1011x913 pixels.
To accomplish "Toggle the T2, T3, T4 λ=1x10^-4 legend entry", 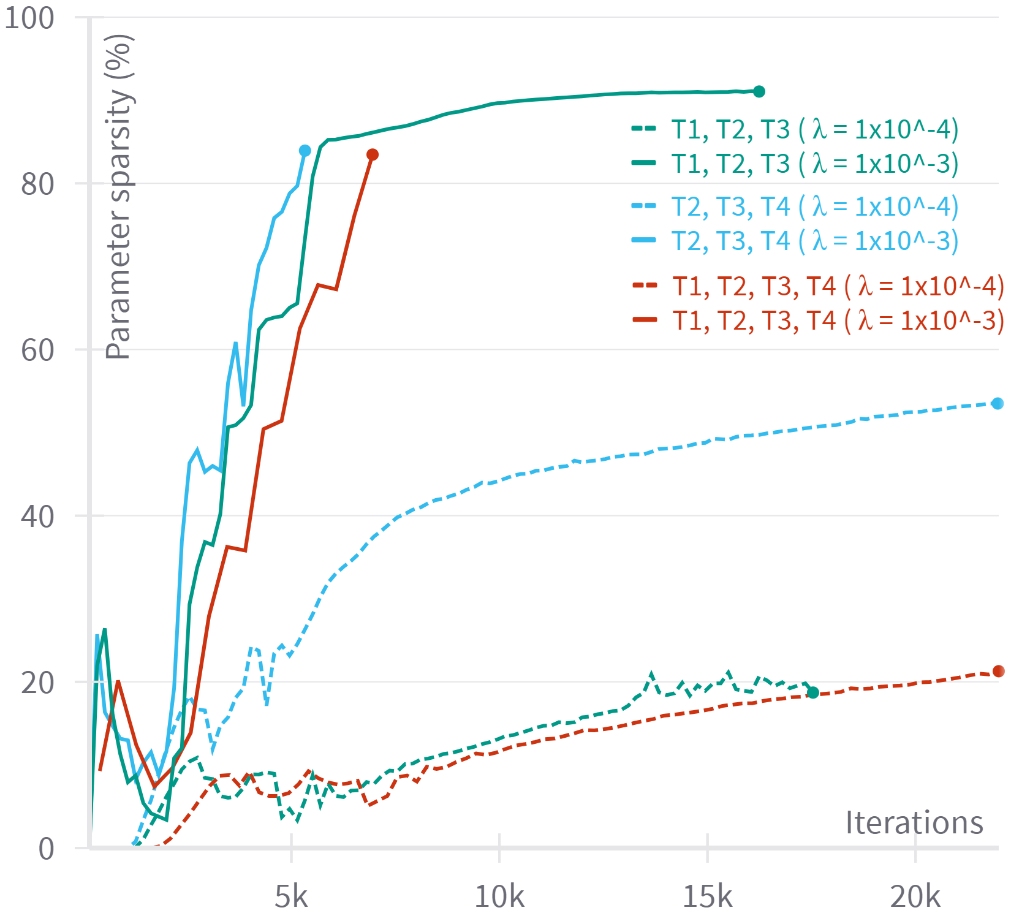I will pyautogui.click(x=814, y=207).
